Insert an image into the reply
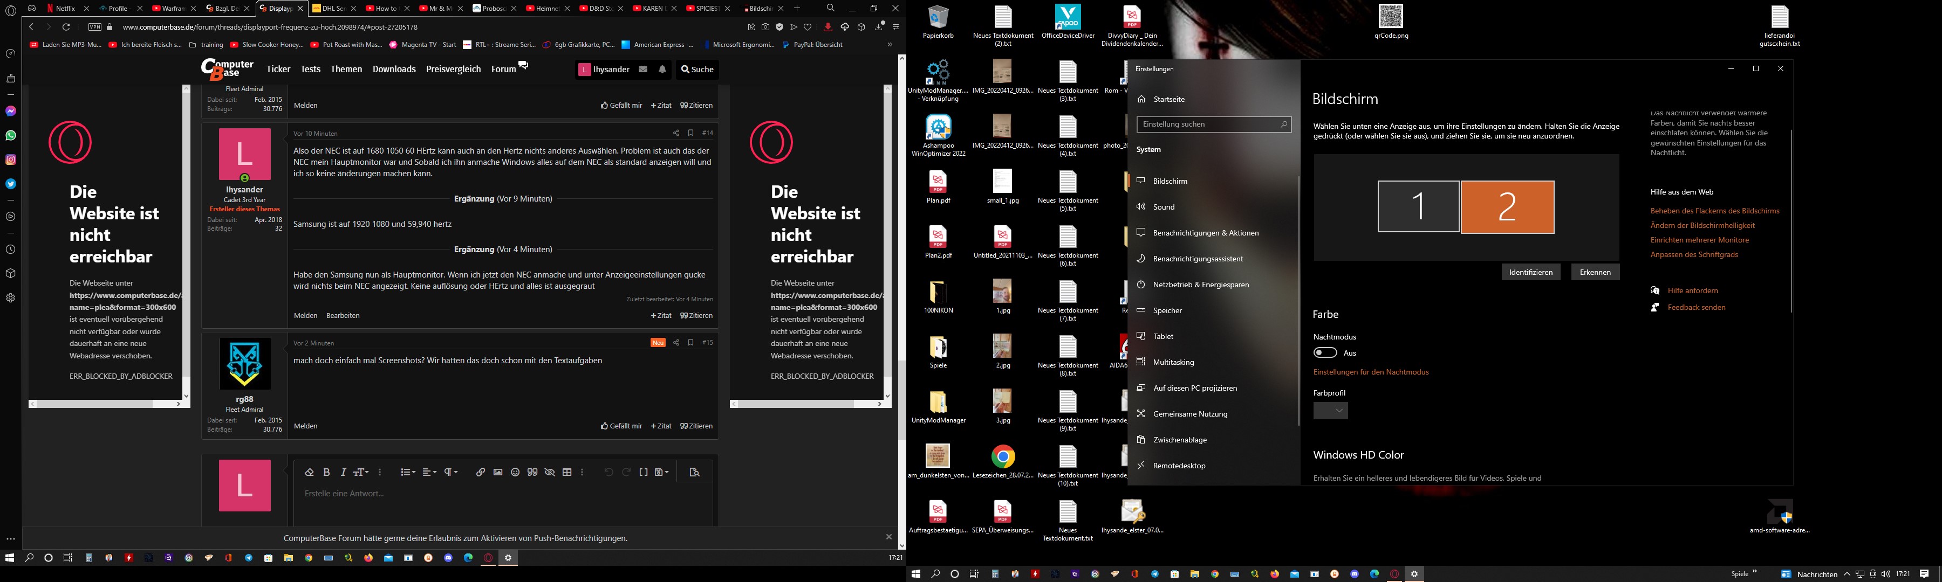The image size is (1942, 582). pyautogui.click(x=497, y=472)
